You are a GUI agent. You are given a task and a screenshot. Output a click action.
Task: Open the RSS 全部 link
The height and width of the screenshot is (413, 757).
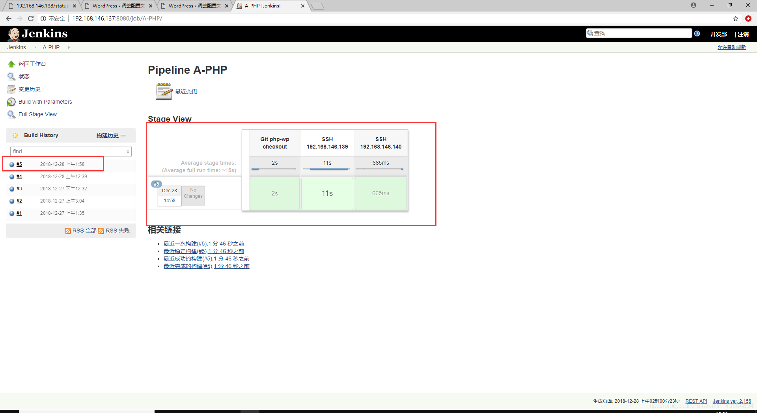[x=84, y=231]
